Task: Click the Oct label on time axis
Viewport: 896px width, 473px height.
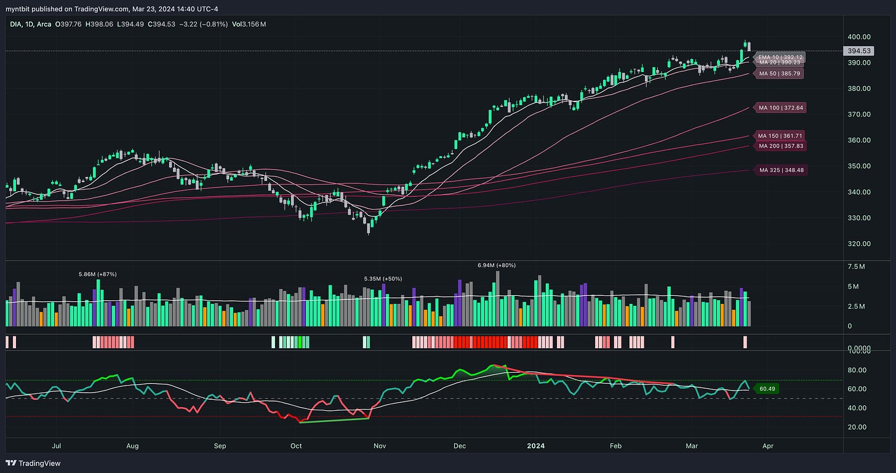Action: click(297, 445)
